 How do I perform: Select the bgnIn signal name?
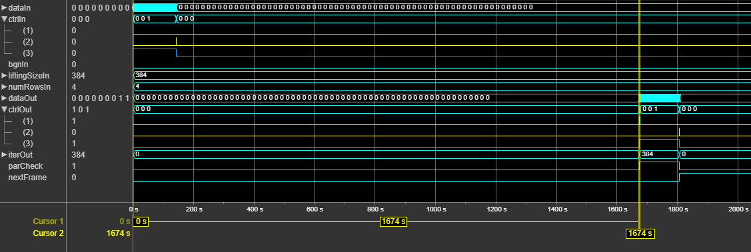[18, 64]
